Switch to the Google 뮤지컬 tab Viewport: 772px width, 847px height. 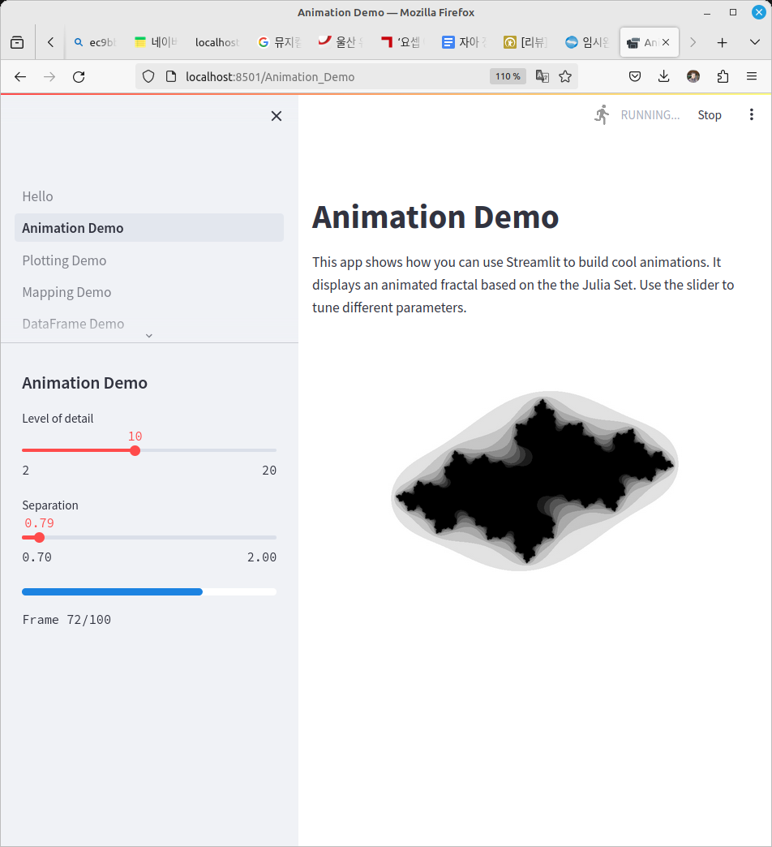coord(279,42)
